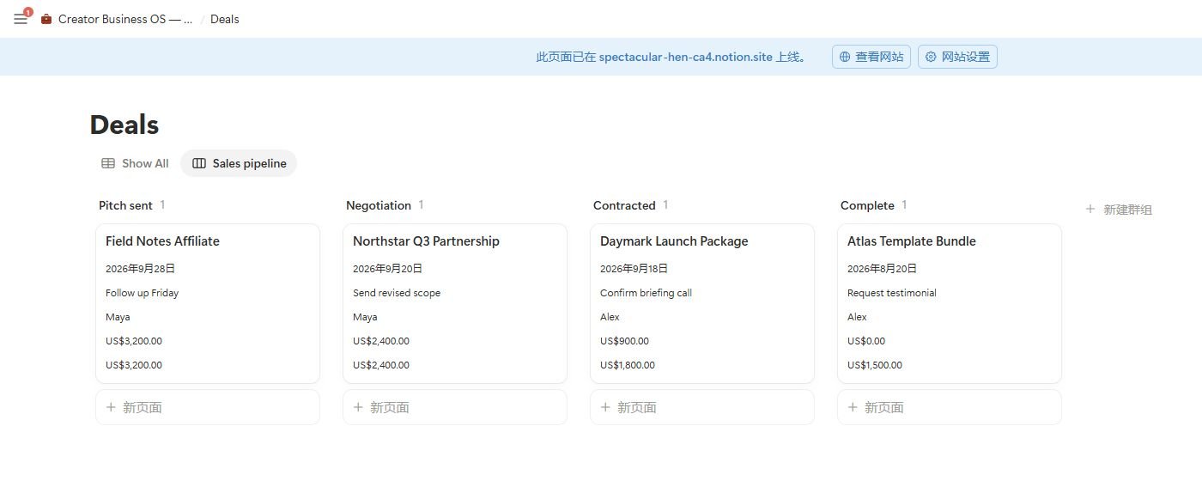Click the Deals page title
The height and width of the screenshot is (481, 1202).
(x=124, y=125)
